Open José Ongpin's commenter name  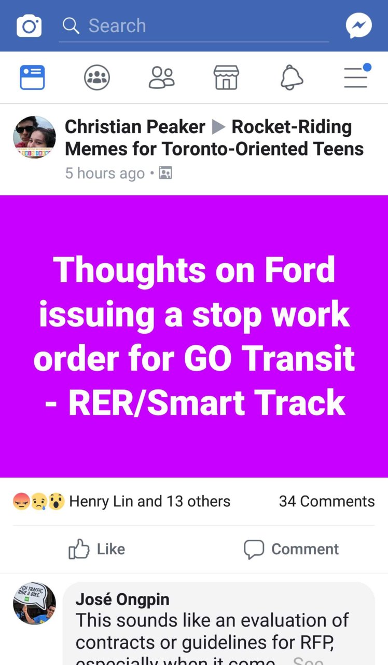pyautogui.click(x=122, y=599)
